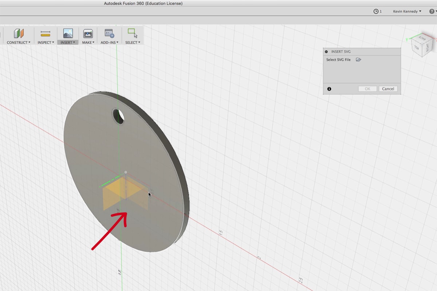Browse for SVG file via folder icon
Viewport: 437px width, 291px height.
(x=358, y=60)
